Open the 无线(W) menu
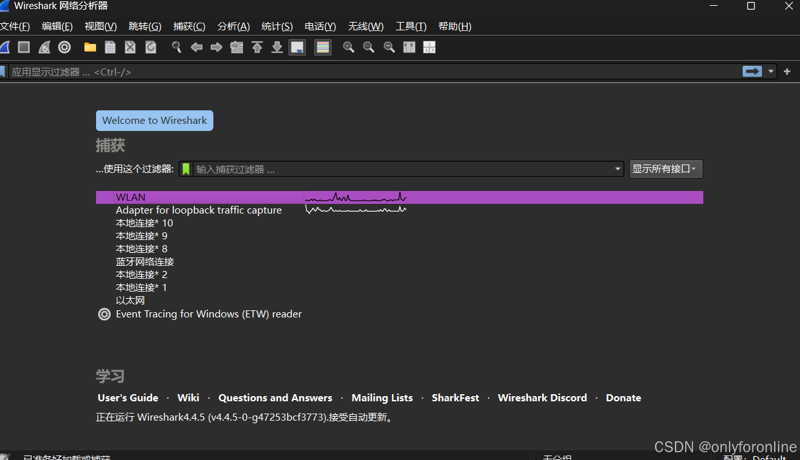The width and height of the screenshot is (800, 460). coord(366,26)
